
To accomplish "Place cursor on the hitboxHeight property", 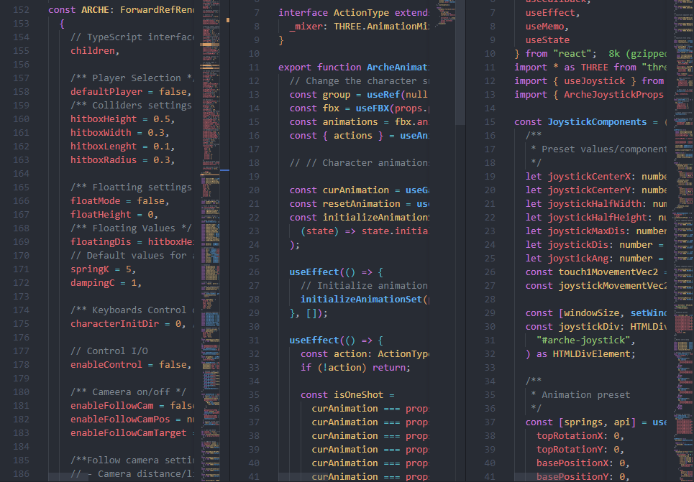I will pyautogui.click(x=103, y=119).
